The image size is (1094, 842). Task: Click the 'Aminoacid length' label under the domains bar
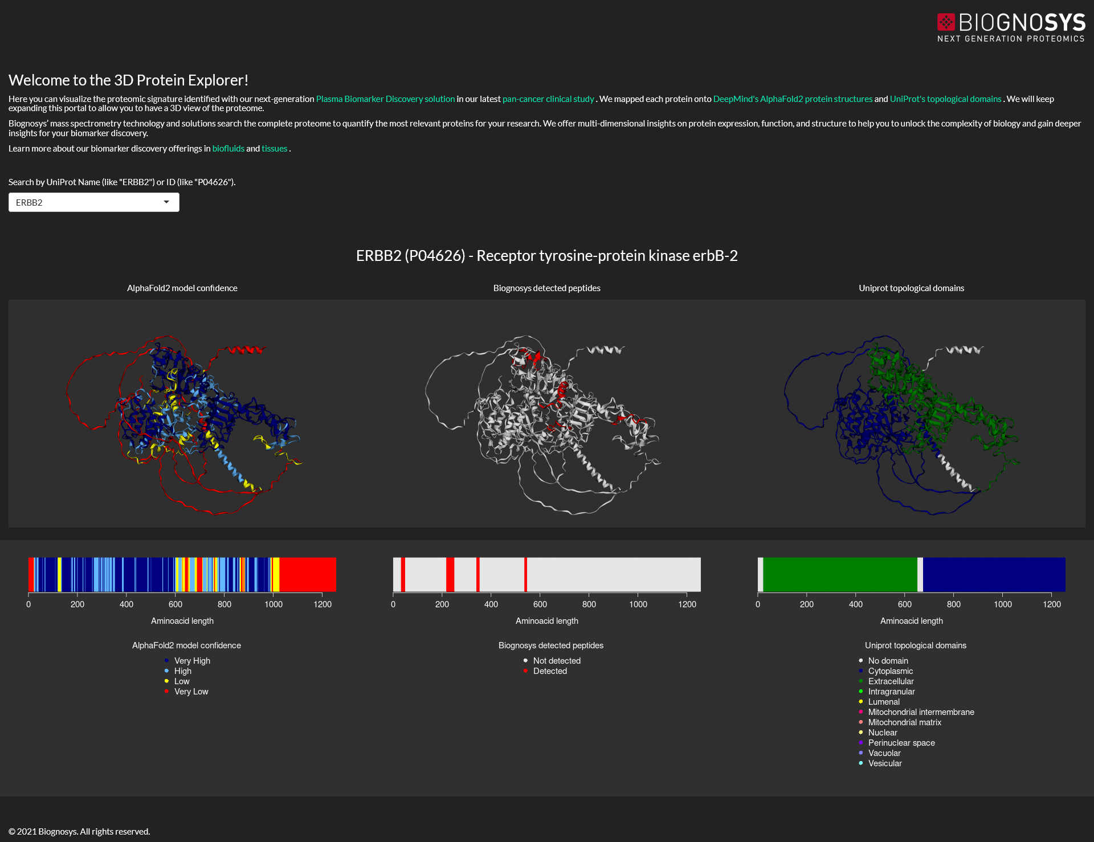[912, 621]
